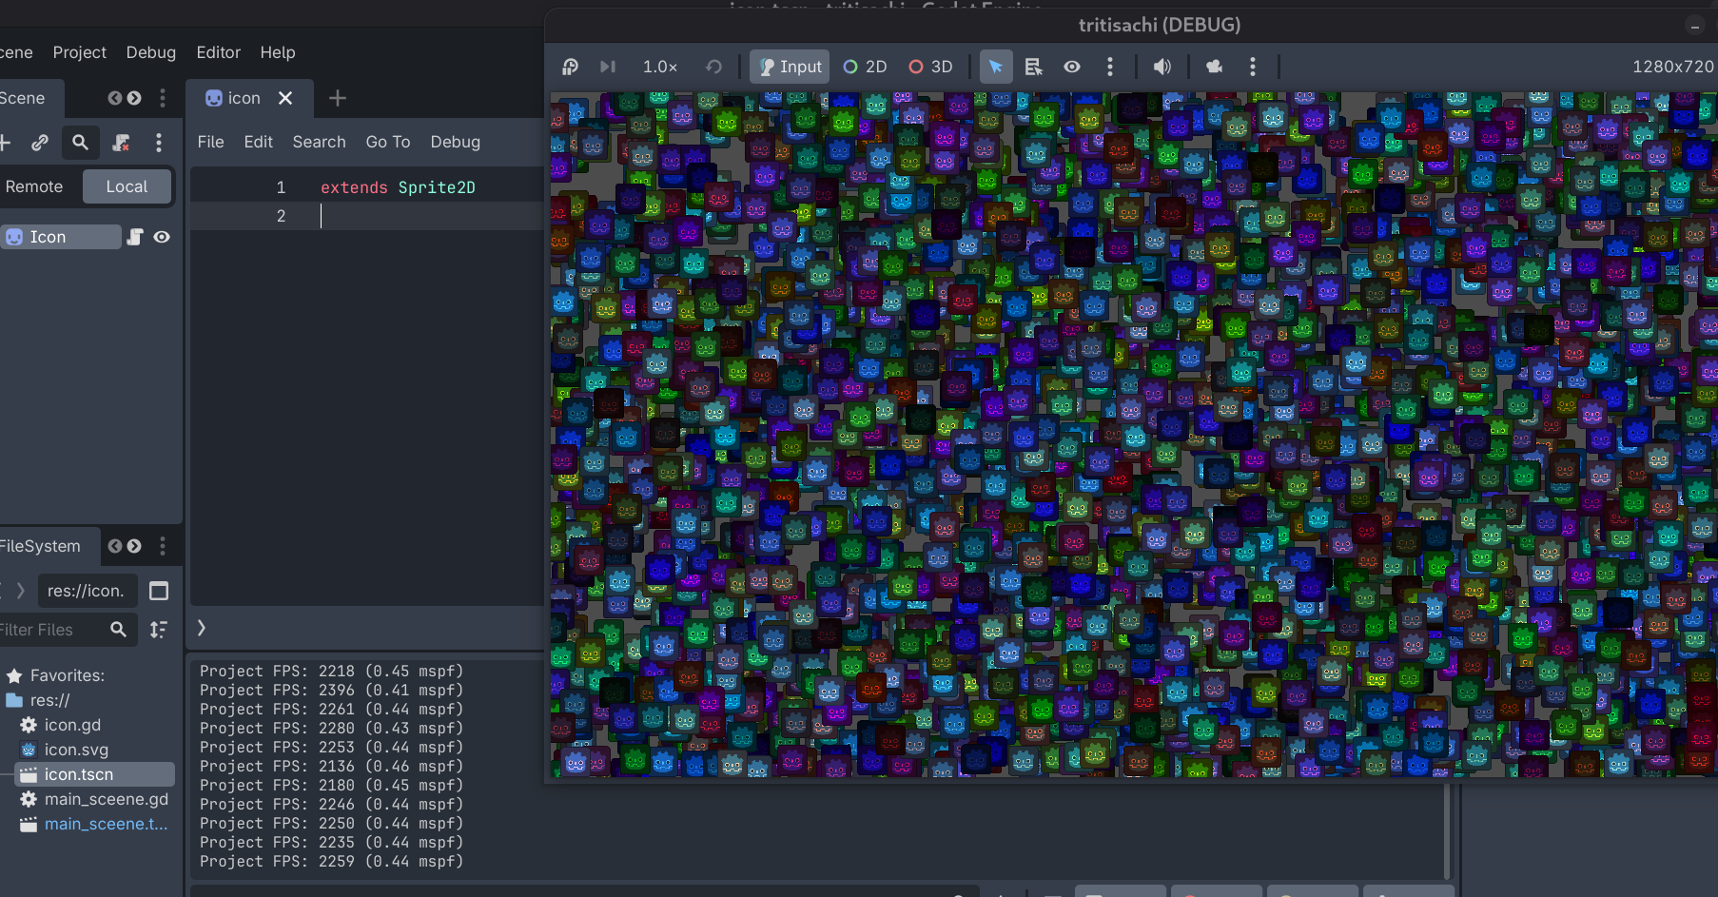
Task: Click the Filter Files magnifier icon
Action: (118, 630)
